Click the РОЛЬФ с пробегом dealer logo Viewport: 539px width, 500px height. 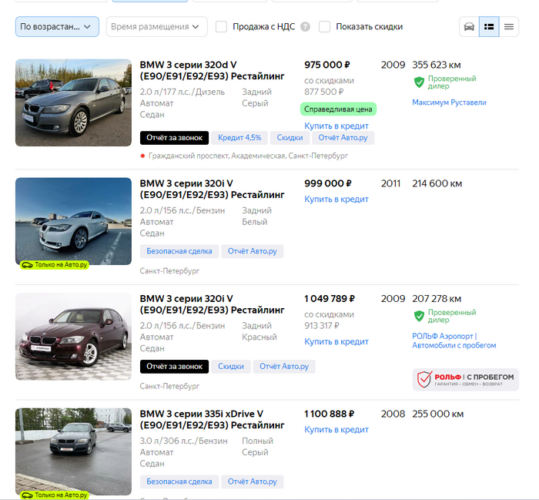(x=466, y=379)
